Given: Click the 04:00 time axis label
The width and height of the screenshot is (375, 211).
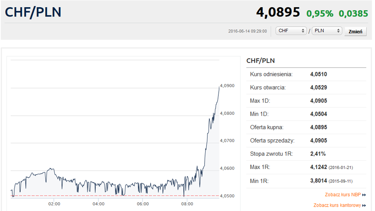Looking at the screenshot, I should 98,204.
